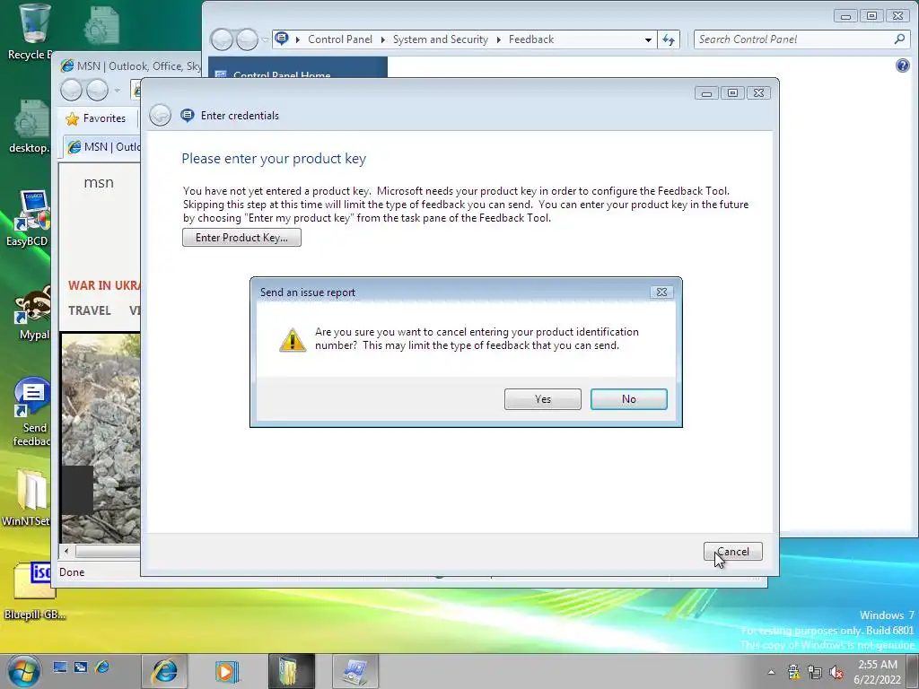Click the rubble news thumbnail on MSN
The image size is (919, 689).
(x=101, y=438)
